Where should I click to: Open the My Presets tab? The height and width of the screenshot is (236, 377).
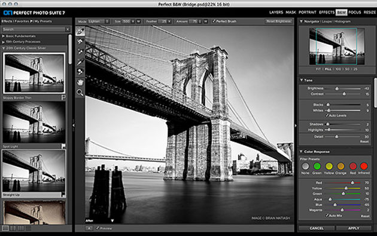tap(43, 22)
